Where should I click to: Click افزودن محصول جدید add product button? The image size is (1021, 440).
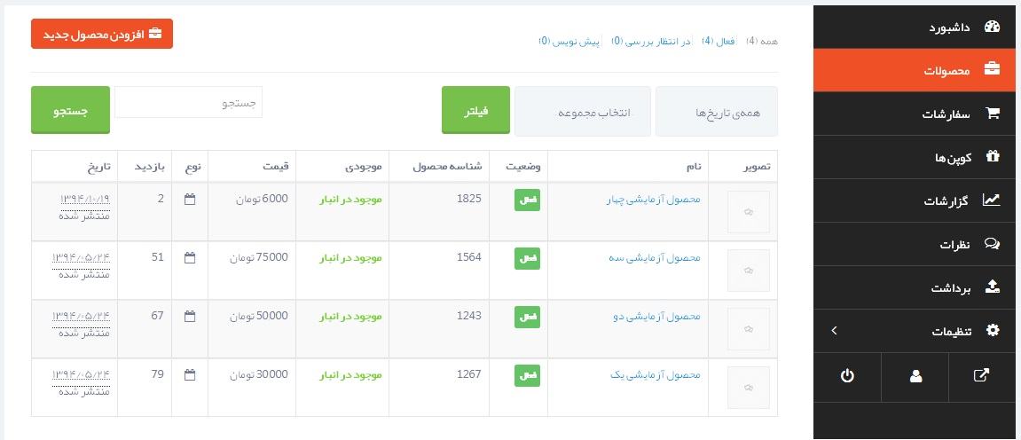102,33
